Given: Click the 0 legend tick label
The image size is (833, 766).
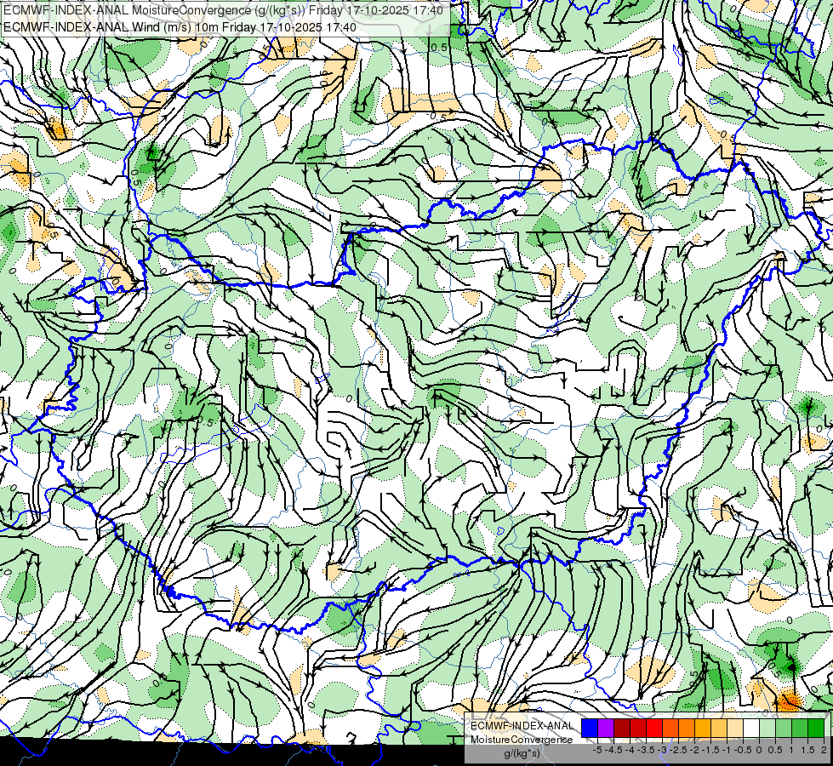Looking at the screenshot, I should 759,750.
